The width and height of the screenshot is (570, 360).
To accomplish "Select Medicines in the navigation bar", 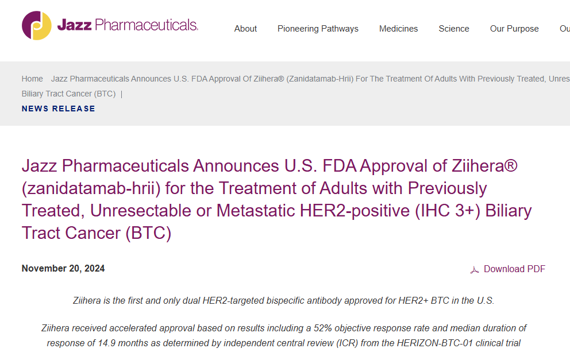I will [398, 29].
